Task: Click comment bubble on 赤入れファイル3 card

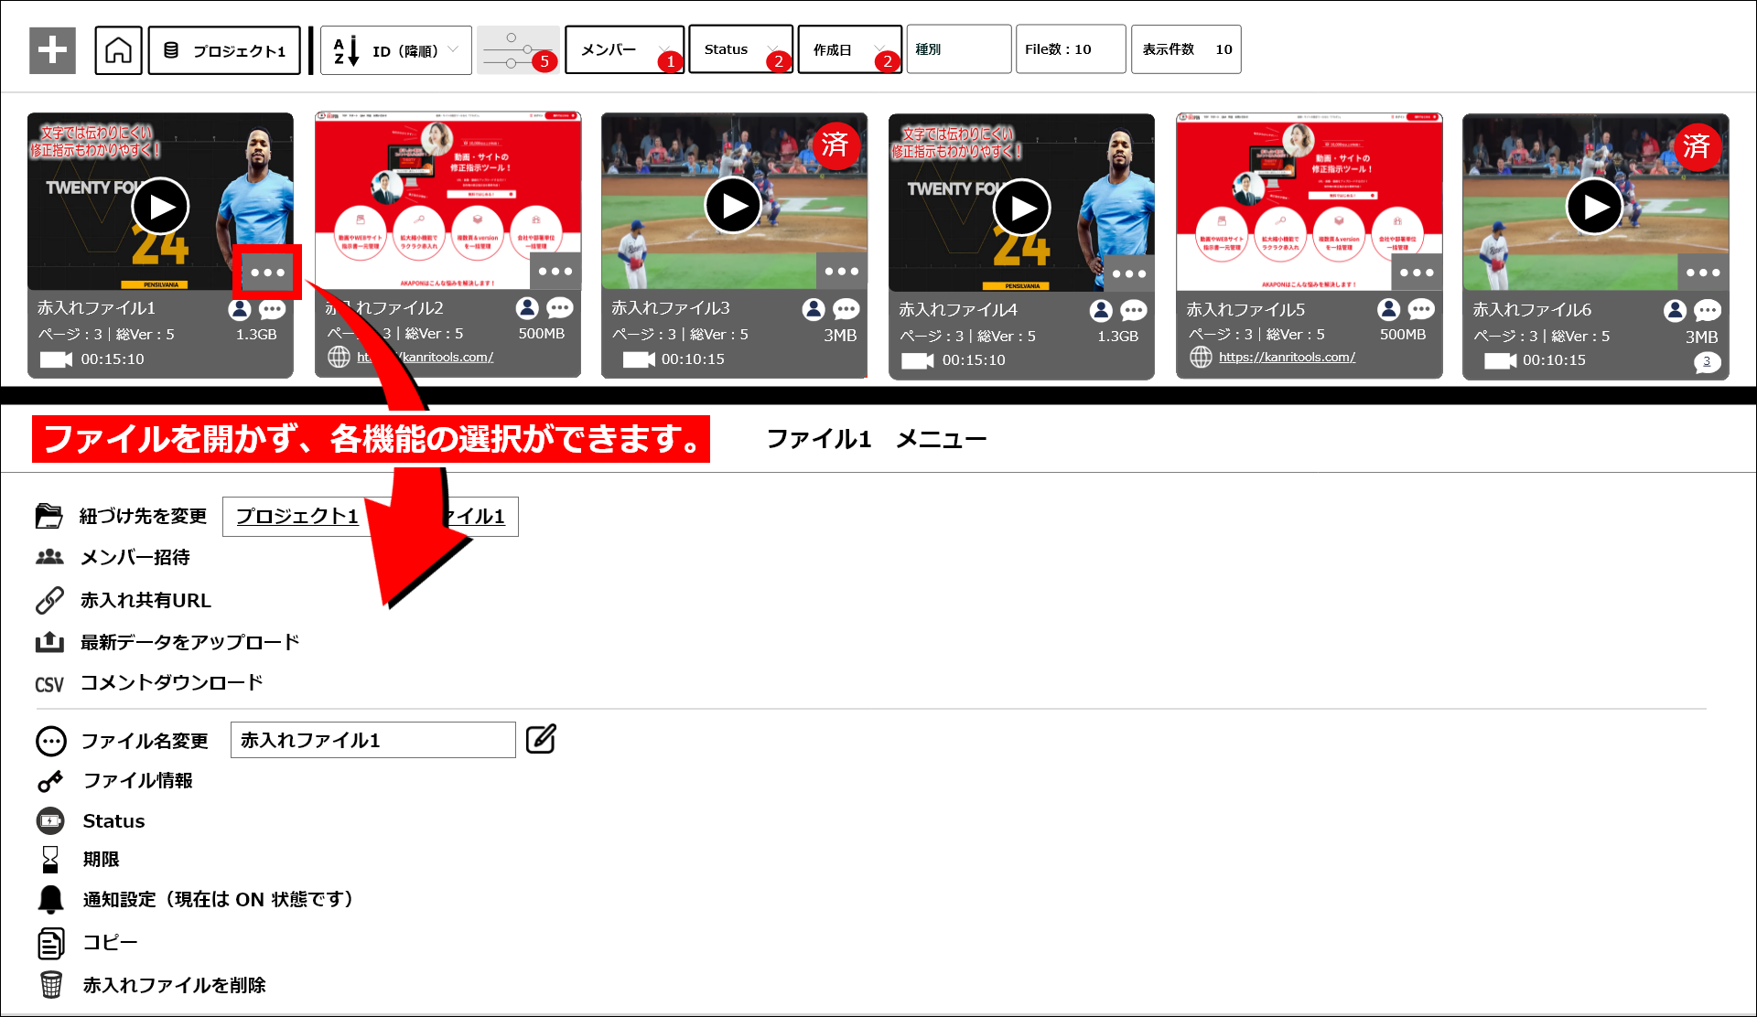Action: point(846,309)
